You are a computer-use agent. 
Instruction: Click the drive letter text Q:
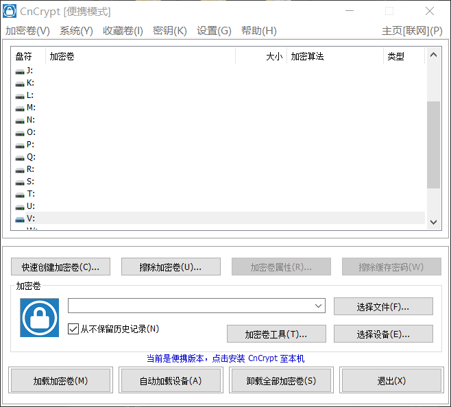pyautogui.click(x=31, y=157)
